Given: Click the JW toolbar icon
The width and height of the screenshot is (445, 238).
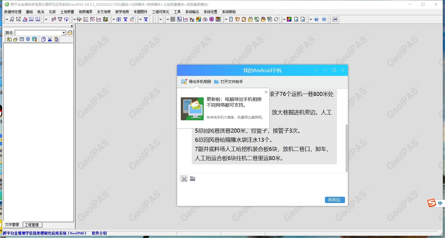Looking at the screenshot, I should tap(335, 19).
